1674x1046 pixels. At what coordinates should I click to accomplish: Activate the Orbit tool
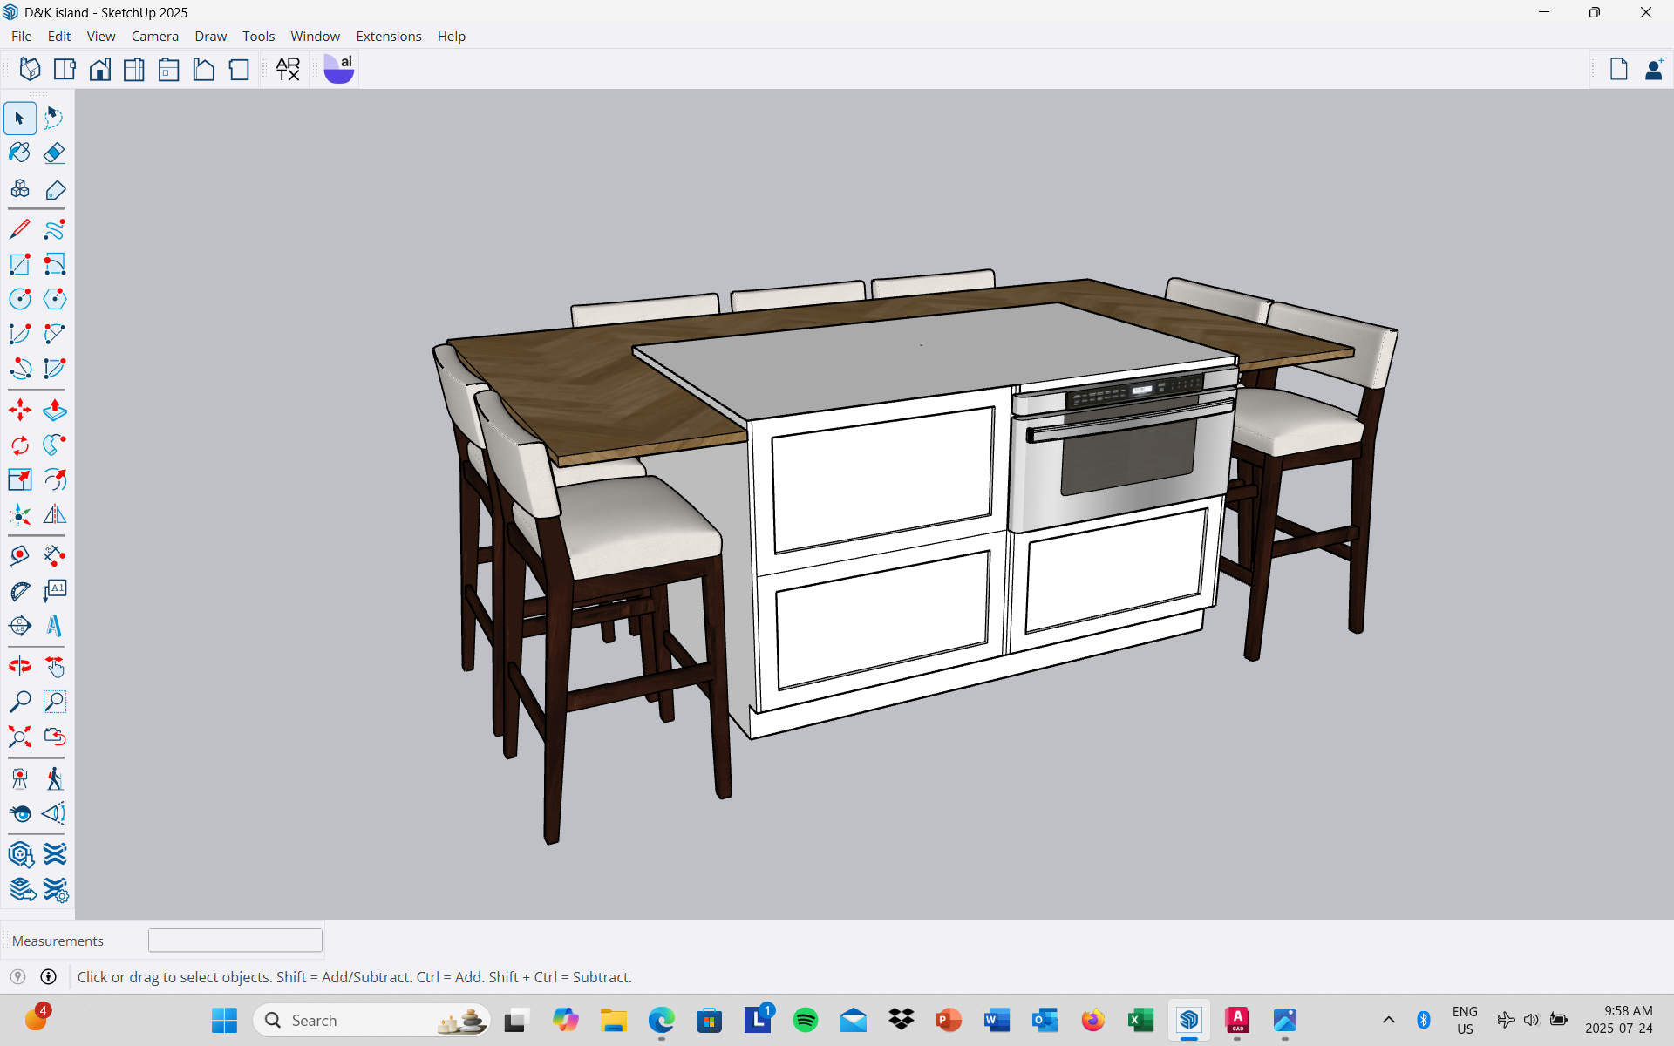(19, 667)
